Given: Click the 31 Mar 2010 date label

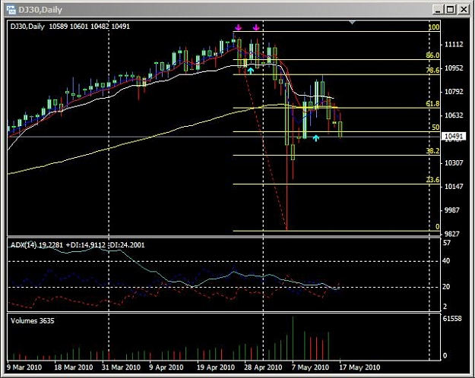Looking at the screenshot, I should click(121, 367).
